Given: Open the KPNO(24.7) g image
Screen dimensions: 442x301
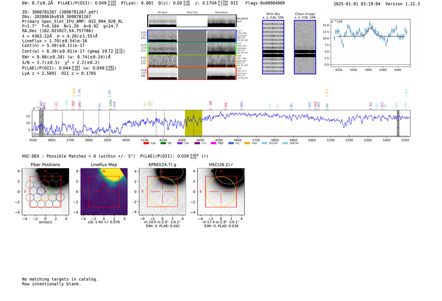Looking at the screenshot, I should 163,192.
